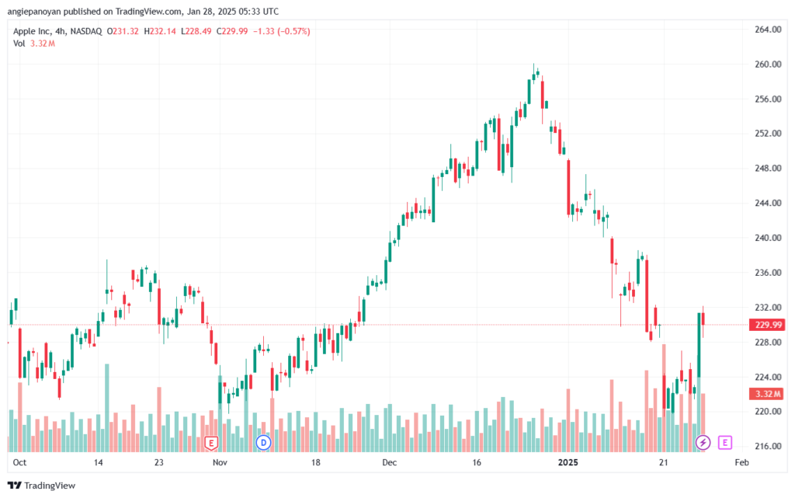Viewport: 795px width, 498px height.
Task: Click the red earnings E marker icon
Action: [x=211, y=443]
